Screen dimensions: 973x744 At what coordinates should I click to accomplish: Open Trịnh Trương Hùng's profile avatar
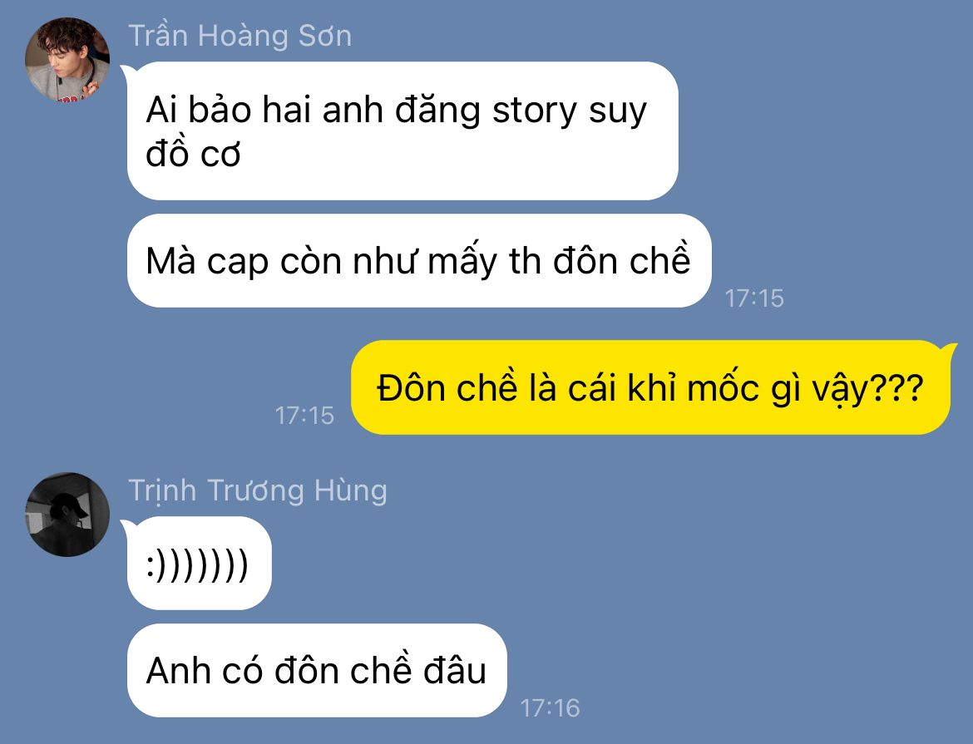coord(67,515)
